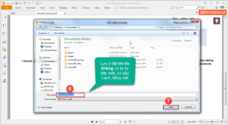
Task: Expand the File name dropdown arrow
Action: click(x=196, y=95)
